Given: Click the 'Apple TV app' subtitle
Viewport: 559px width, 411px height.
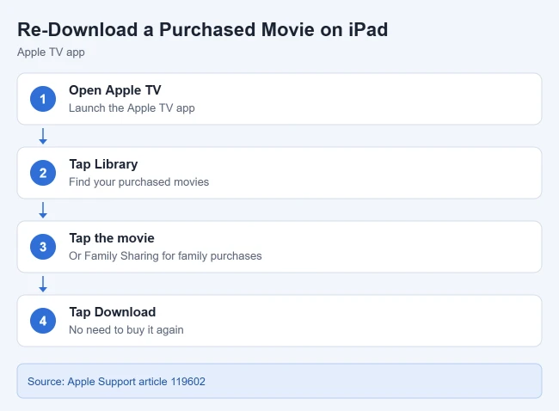Looking at the screenshot, I should [x=51, y=52].
